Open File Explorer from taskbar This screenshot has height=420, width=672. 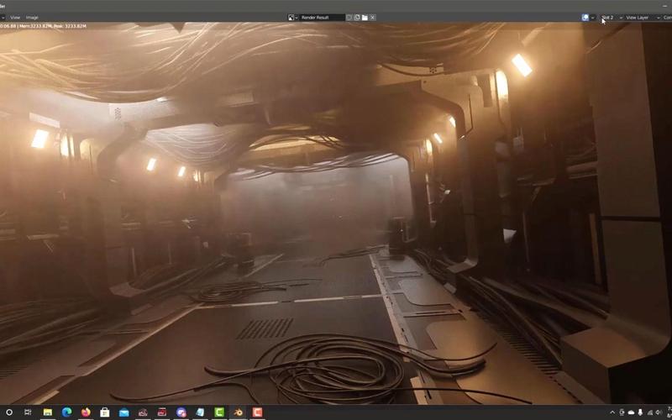(x=48, y=412)
